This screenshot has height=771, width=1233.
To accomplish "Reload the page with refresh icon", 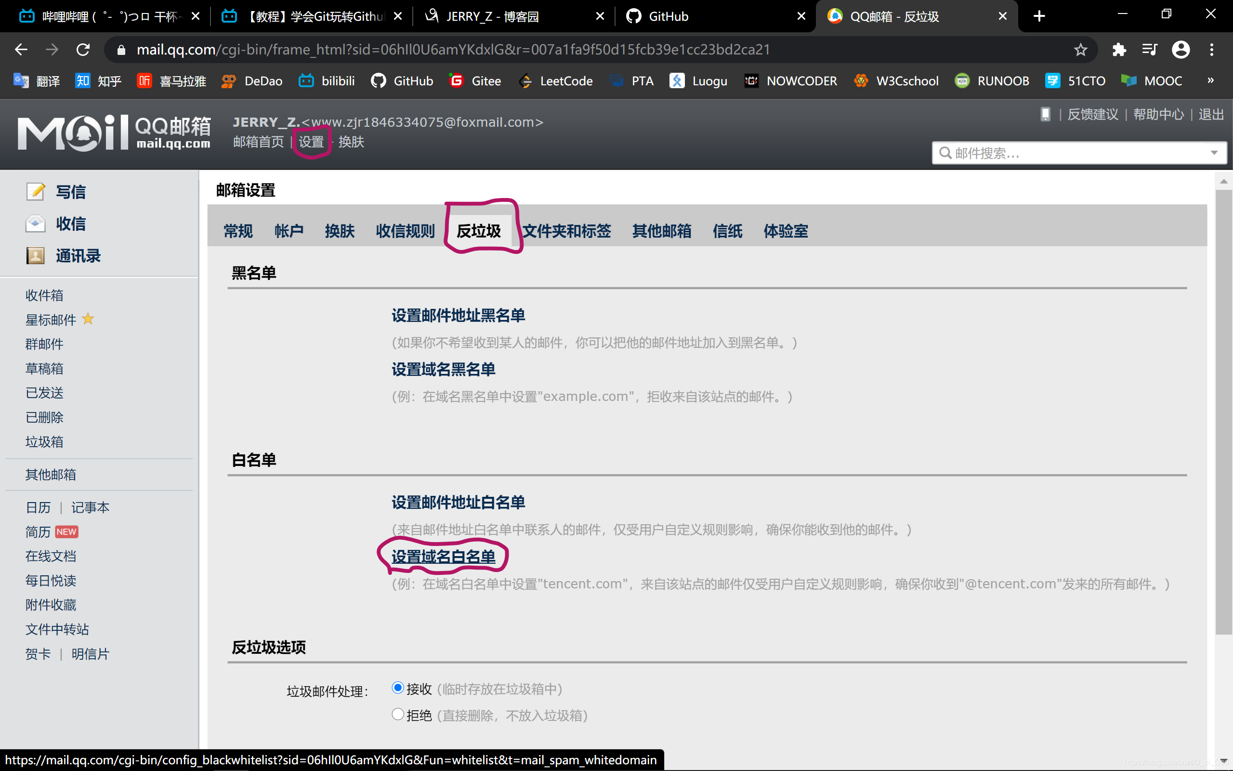I will pos(83,50).
